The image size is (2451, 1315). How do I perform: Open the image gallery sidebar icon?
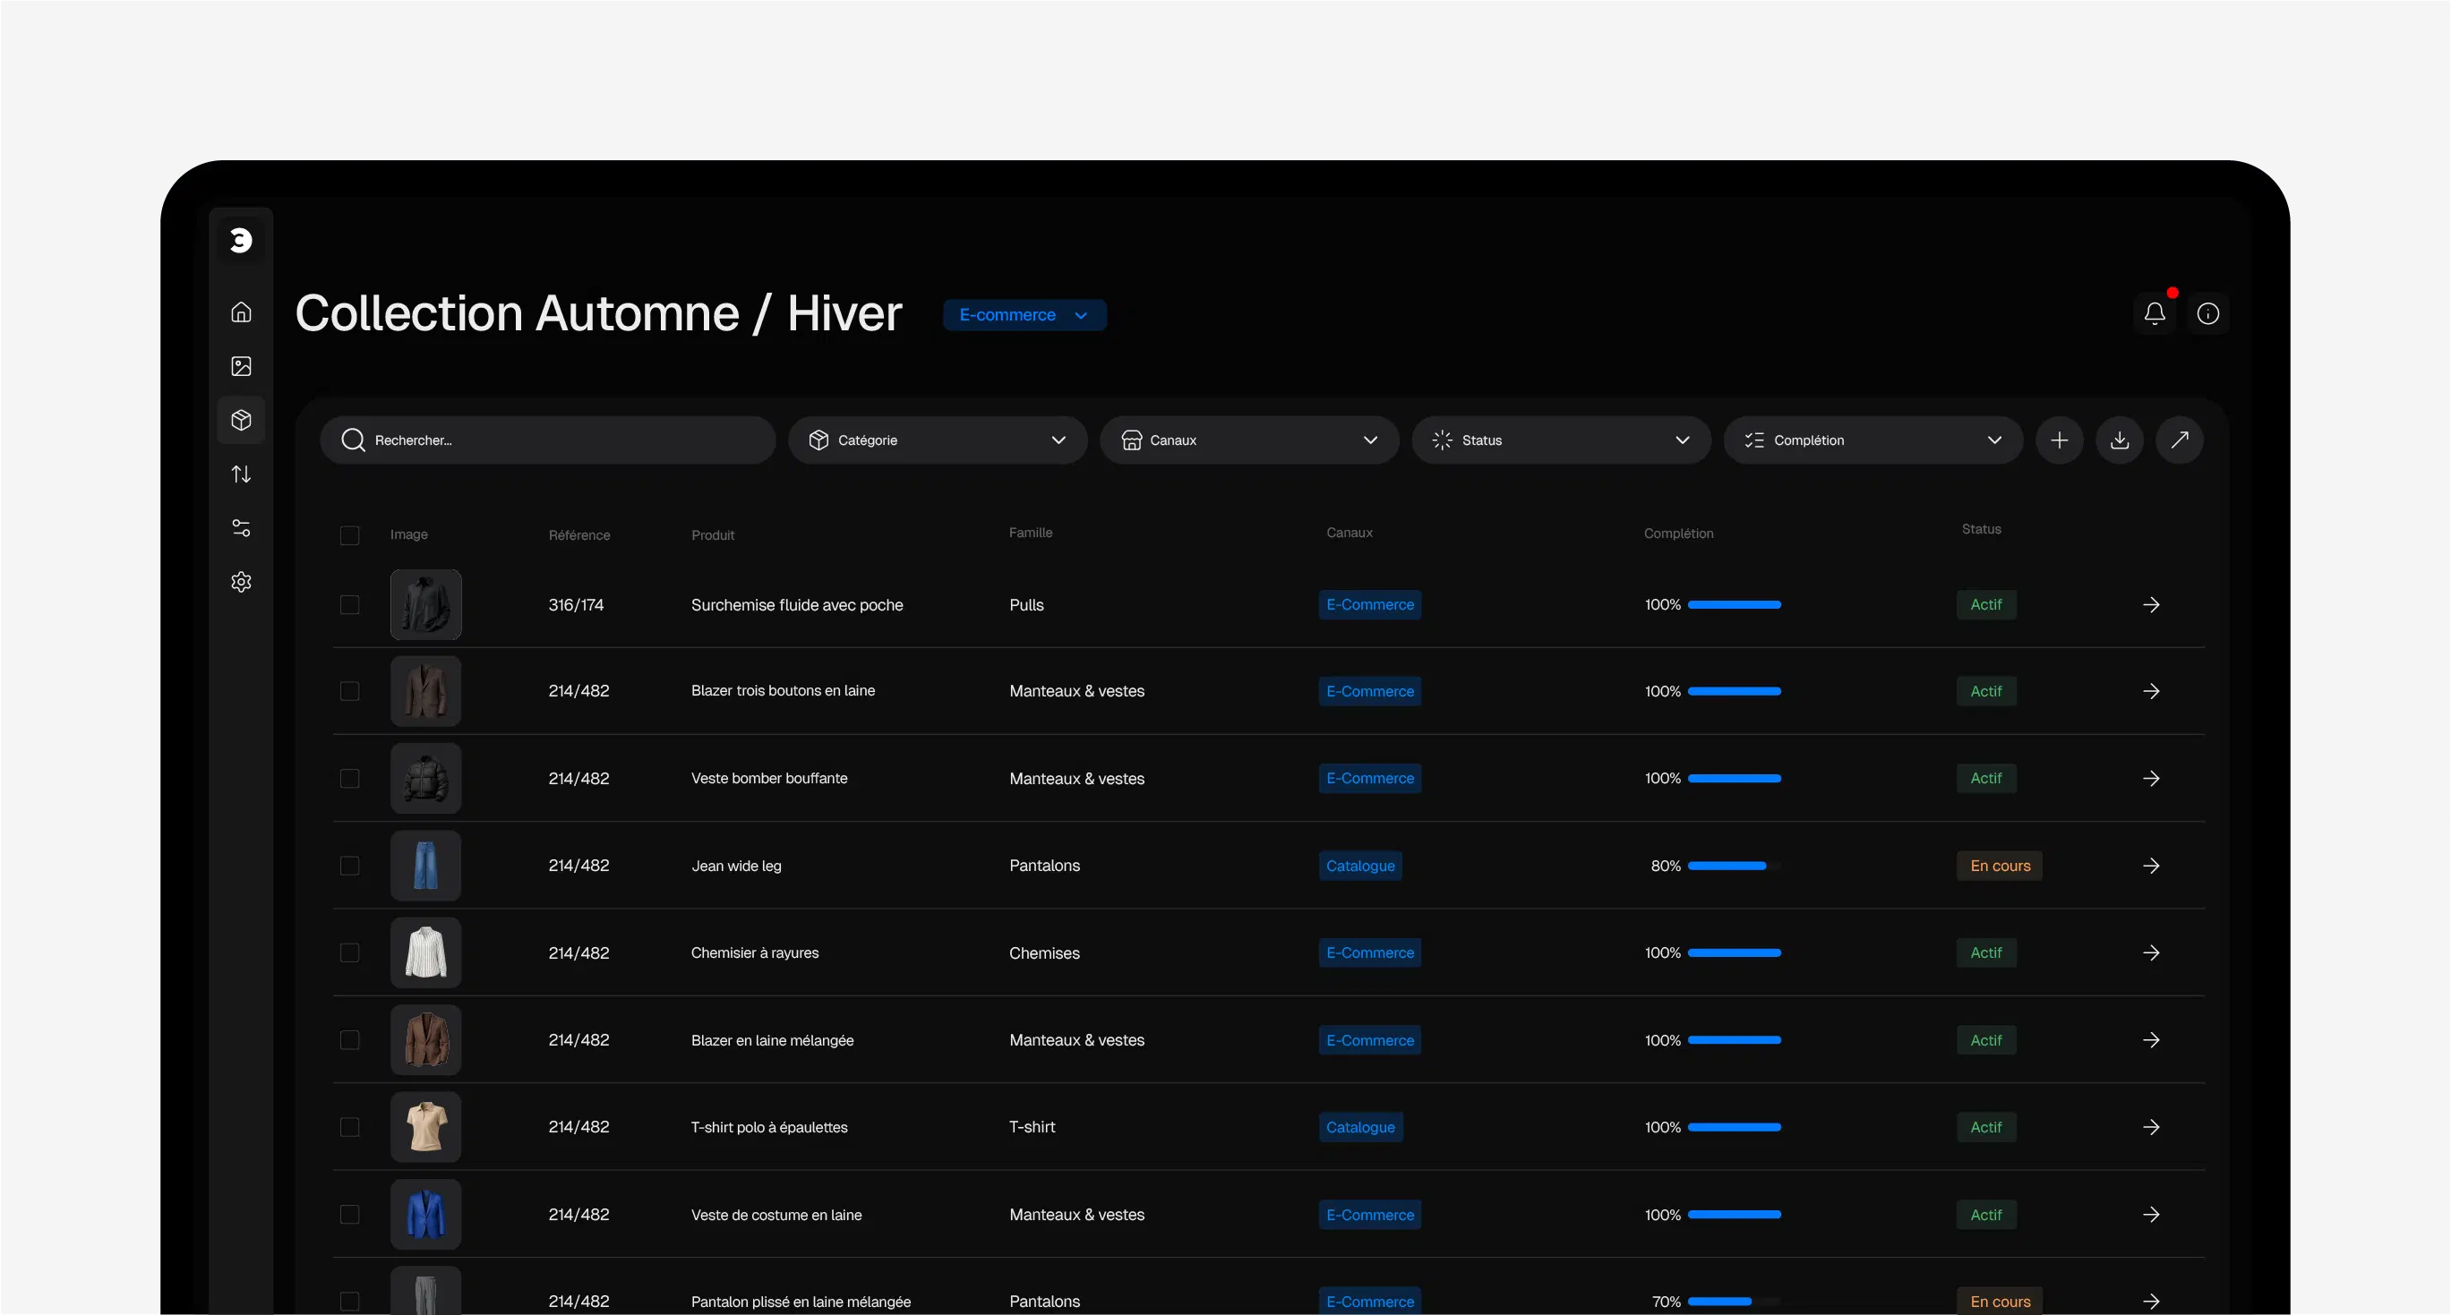point(241,366)
